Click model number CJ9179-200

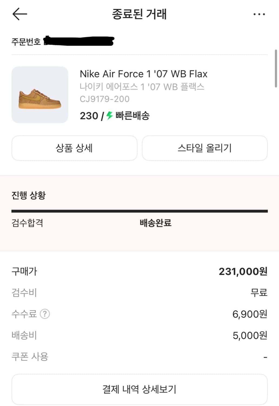click(x=105, y=99)
